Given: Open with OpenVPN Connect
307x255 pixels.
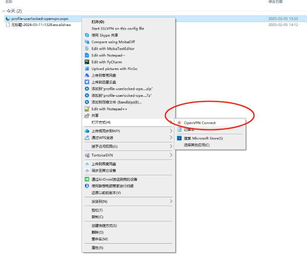Looking at the screenshot, I should [210, 123].
